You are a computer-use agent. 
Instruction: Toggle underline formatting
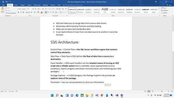click(23, 12)
